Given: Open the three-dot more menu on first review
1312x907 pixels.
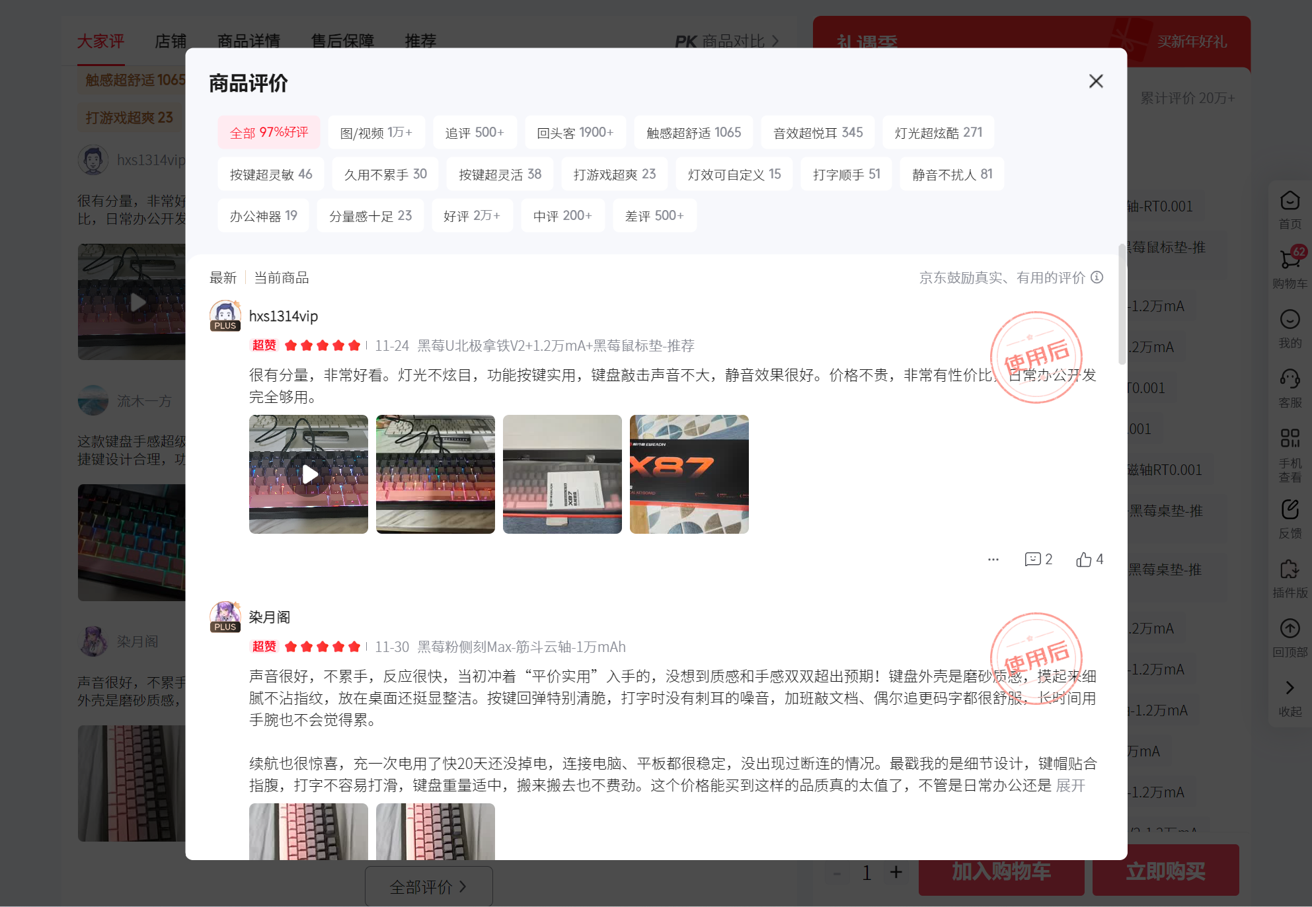Looking at the screenshot, I should pos(993,559).
